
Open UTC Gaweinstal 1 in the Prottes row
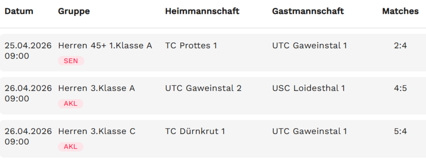(309, 46)
